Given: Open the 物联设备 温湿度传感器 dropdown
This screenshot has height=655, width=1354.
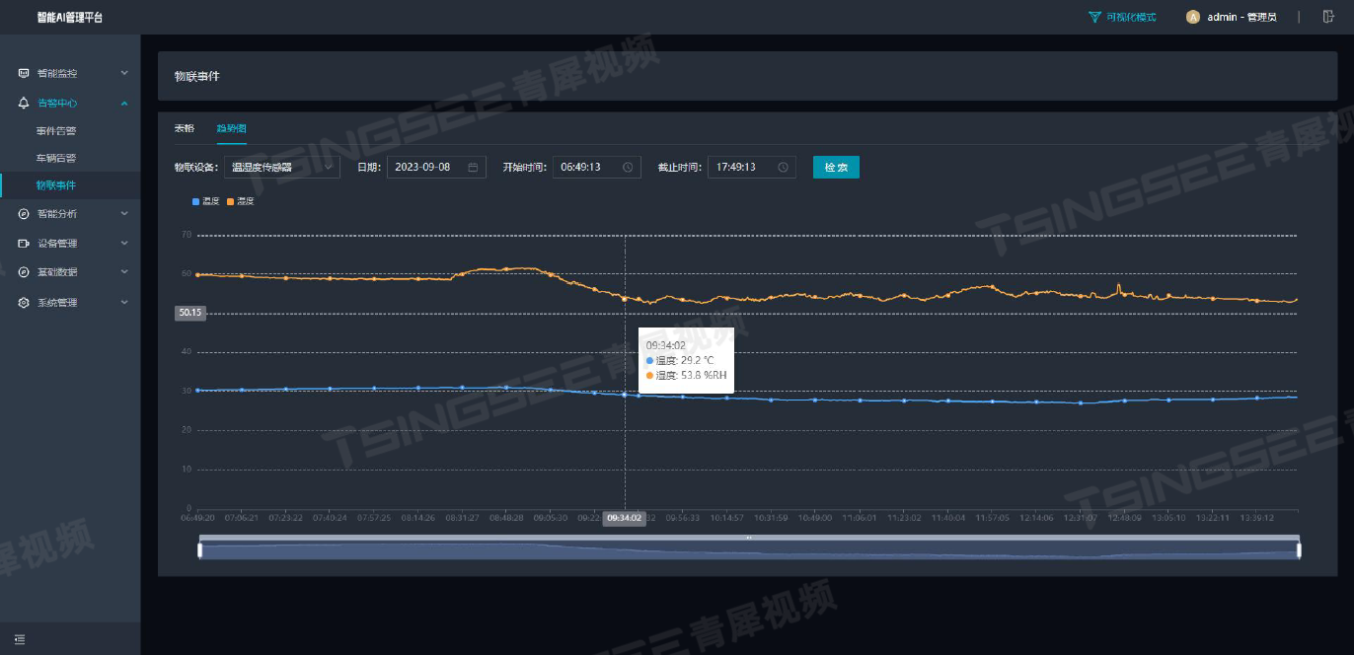Looking at the screenshot, I should (282, 167).
